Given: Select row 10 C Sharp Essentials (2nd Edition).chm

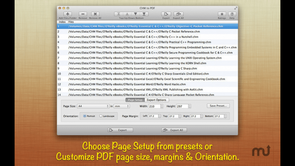Looking at the screenshot, I should [147, 74].
